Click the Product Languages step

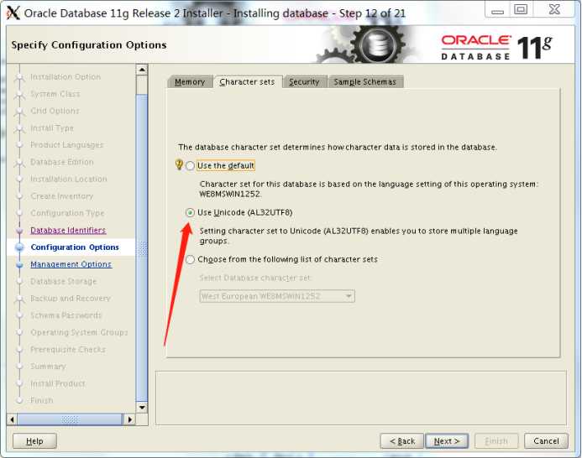pyautogui.click(x=67, y=145)
